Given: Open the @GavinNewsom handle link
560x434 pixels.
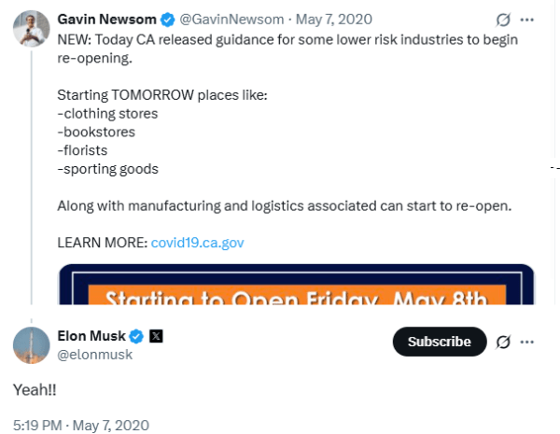Looking at the screenshot, I should coord(230,19).
